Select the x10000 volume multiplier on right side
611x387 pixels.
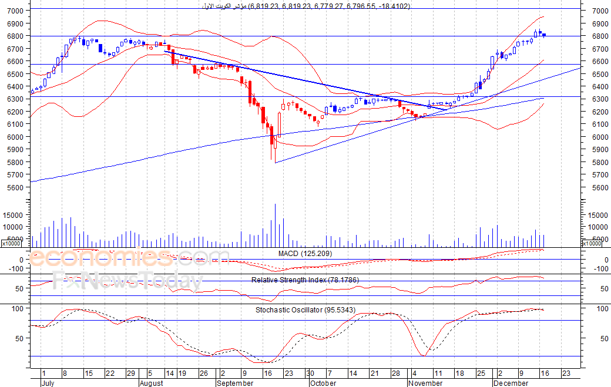point(591,243)
